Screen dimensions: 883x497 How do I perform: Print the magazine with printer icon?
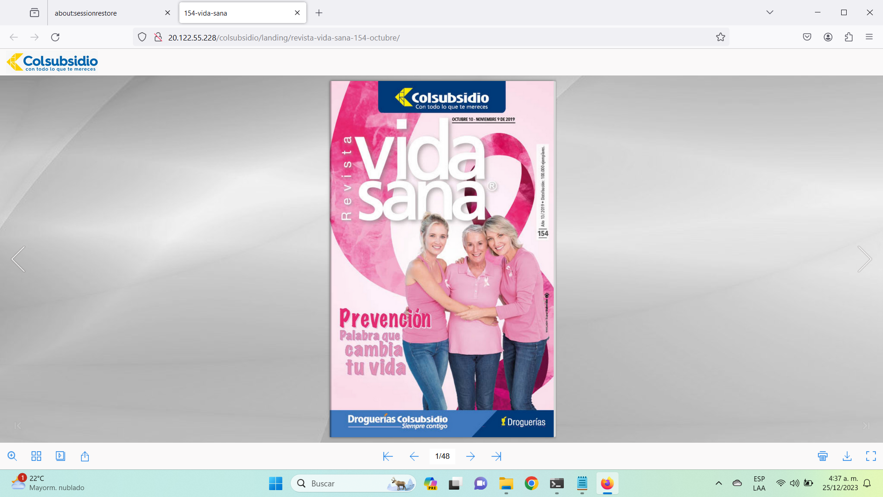(x=823, y=456)
